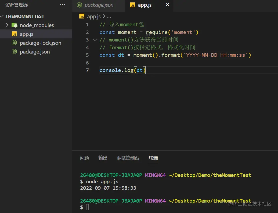Click the breadcrumb ellipsis after app.js
278x213 pixels.
pyautogui.click(x=109, y=17)
